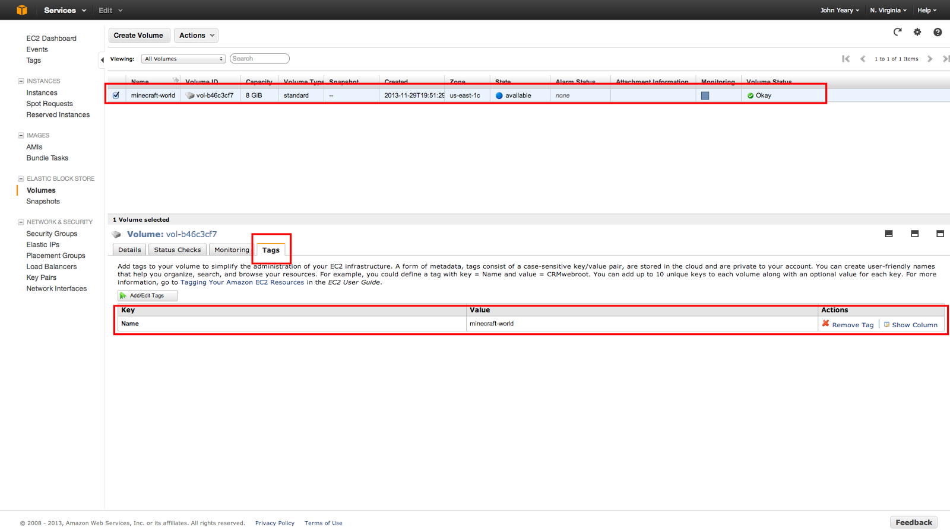
Task: Switch to the Monitoring tab
Action: click(x=232, y=250)
